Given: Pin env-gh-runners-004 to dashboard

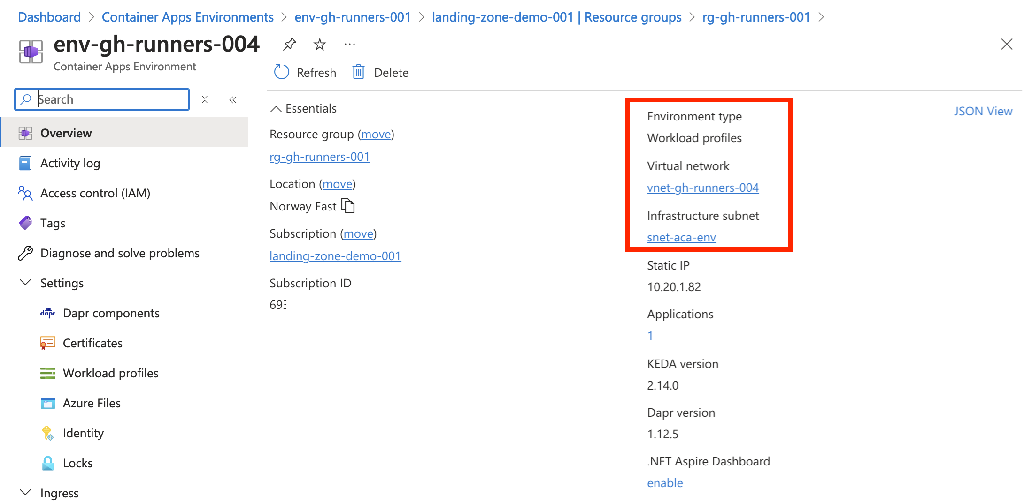Looking at the screenshot, I should [x=289, y=45].
